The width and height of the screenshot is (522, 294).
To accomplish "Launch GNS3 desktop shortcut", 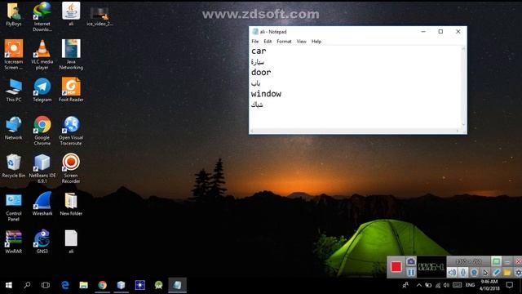I will [42, 242].
